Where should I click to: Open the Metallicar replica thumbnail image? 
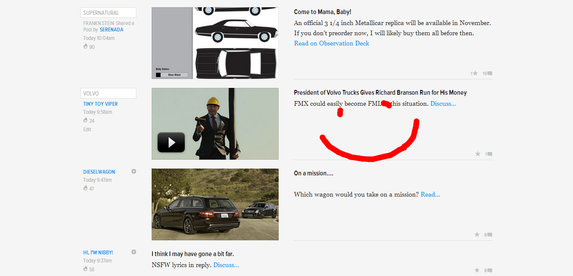click(215, 43)
